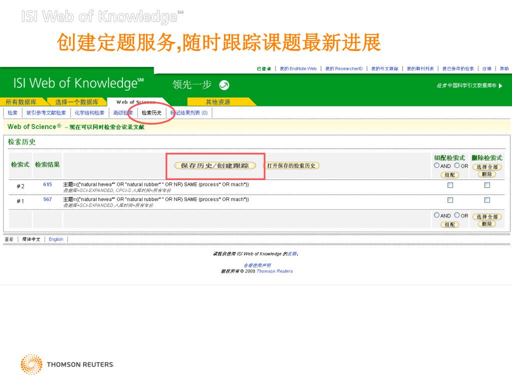Open the 所有数据库 tab
Image resolution: width=512 pixels, height=384 pixels.
[x=21, y=102]
